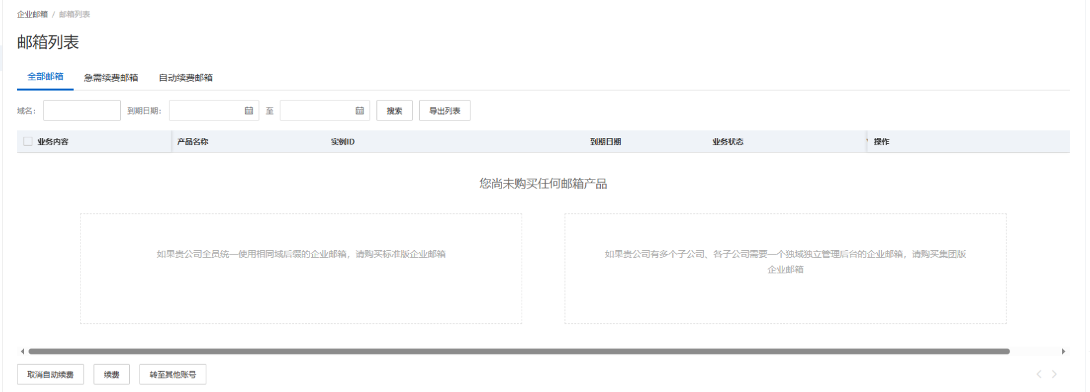Click the 到期日期 column header
Image resolution: width=1090 pixels, height=392 pixels.
[x=605, y=142]
